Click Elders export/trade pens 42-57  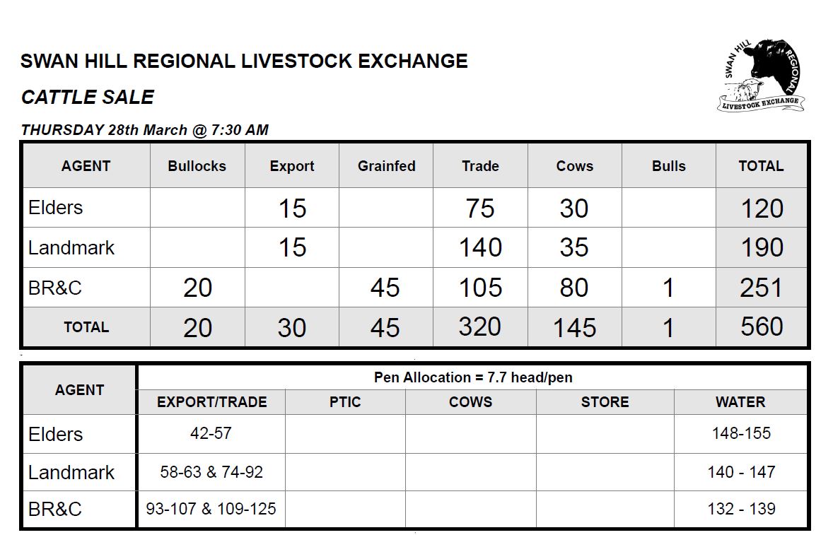(x=211, y=434)
